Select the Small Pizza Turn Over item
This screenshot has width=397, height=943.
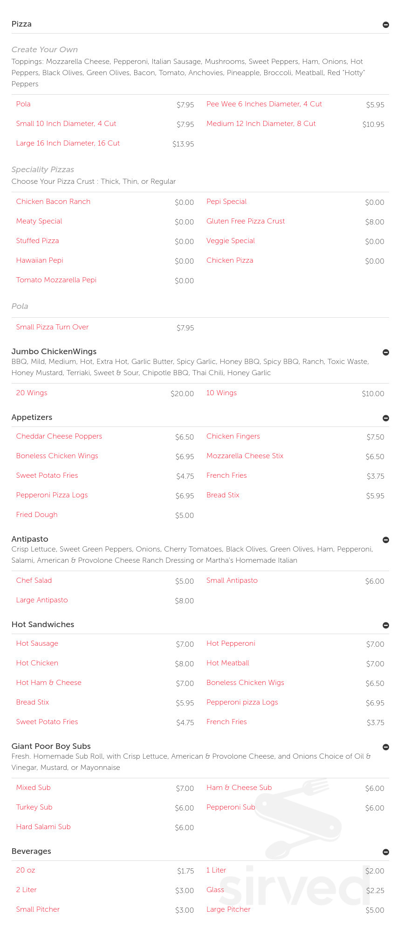[52, 327]
